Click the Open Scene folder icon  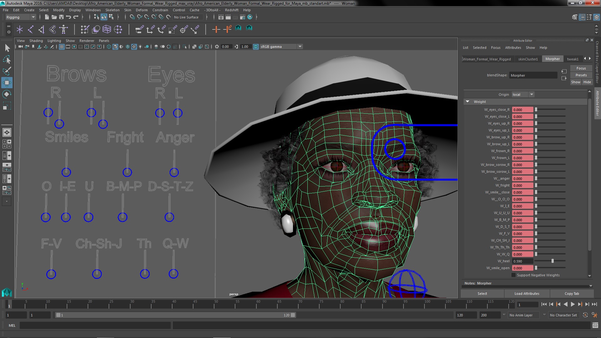click(54, 17)
